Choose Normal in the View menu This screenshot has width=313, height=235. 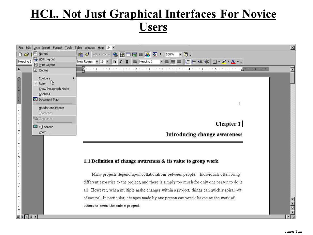pos(54,54)
